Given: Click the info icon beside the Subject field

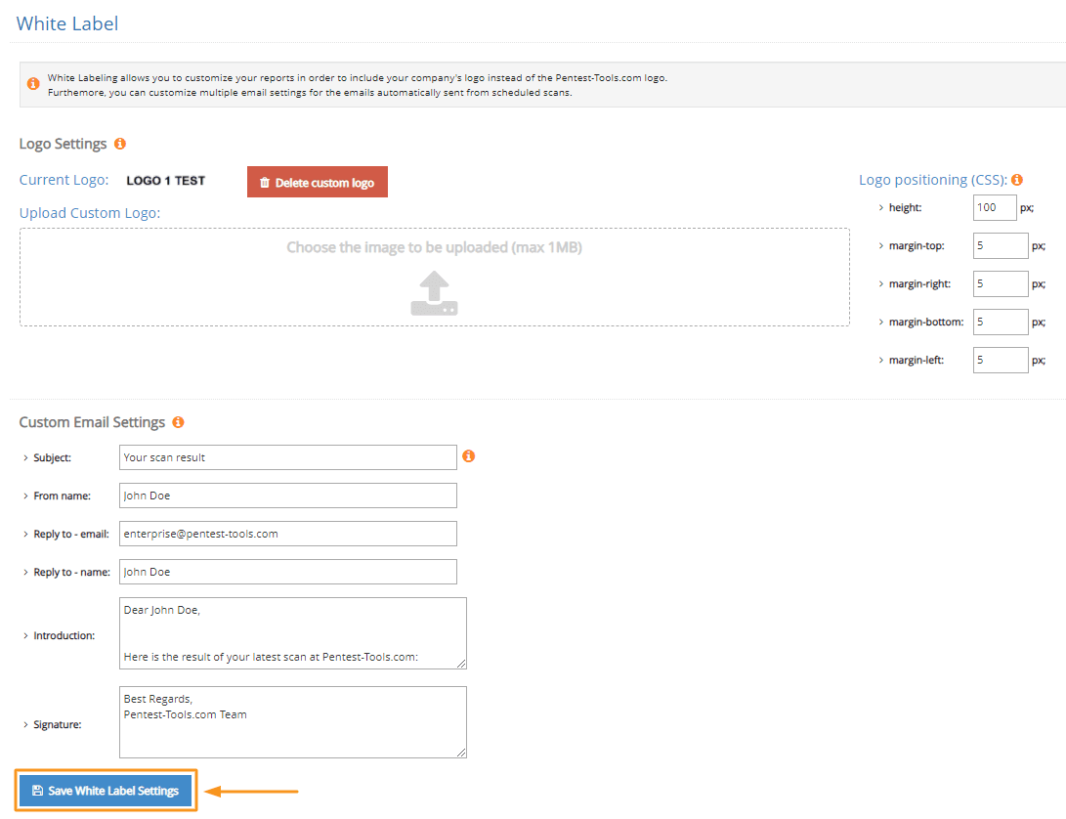Looking at the screenshot, I should click(468, 455).
